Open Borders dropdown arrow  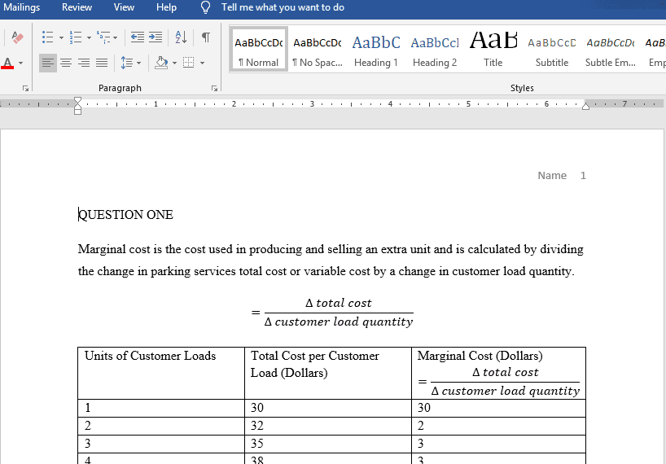[202, 63]
